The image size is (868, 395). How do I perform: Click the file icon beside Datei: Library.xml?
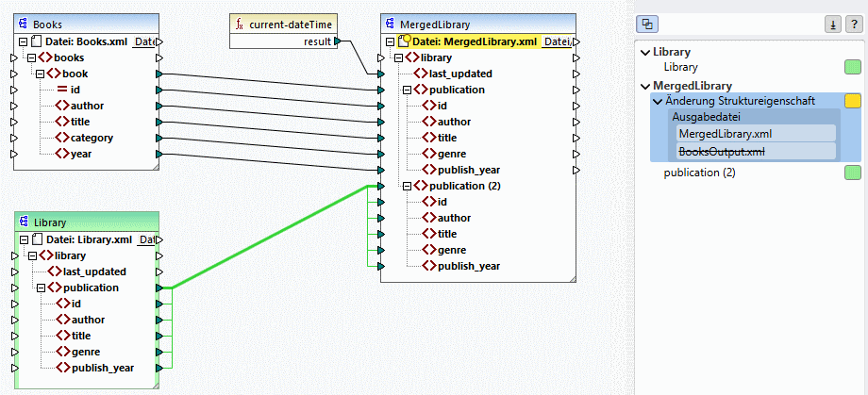click(37, 239)
